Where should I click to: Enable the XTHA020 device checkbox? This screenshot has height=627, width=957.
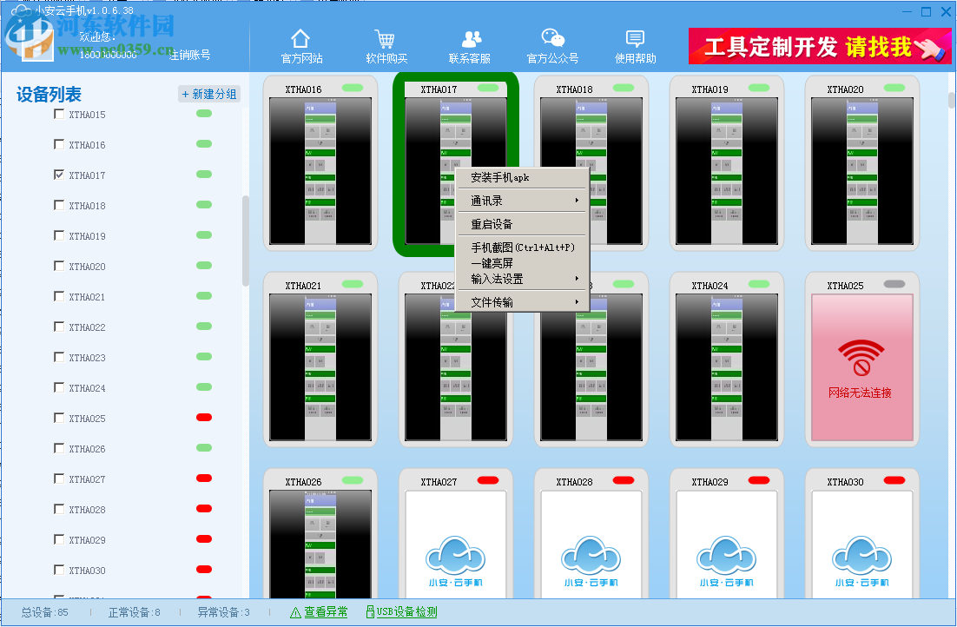(x=57, y=266)
